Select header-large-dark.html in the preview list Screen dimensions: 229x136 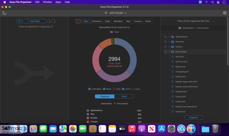[186, 82]
